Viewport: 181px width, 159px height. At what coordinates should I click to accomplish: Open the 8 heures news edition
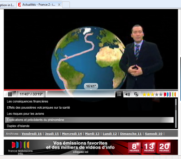coord(134,147)
